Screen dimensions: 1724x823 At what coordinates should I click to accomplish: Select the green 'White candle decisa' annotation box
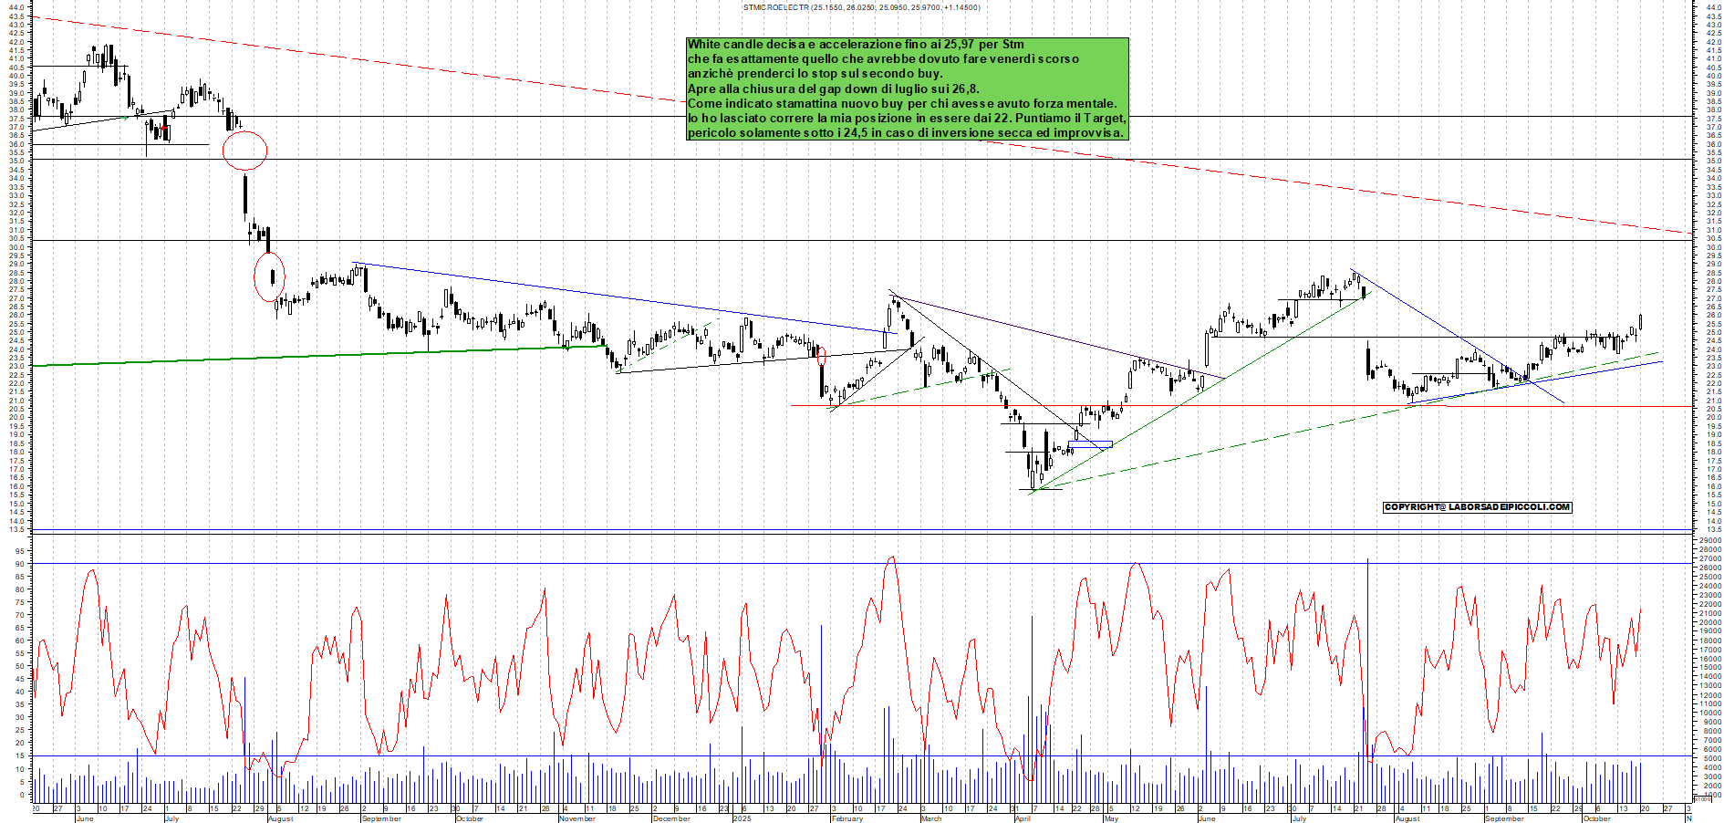pos(907,89)
